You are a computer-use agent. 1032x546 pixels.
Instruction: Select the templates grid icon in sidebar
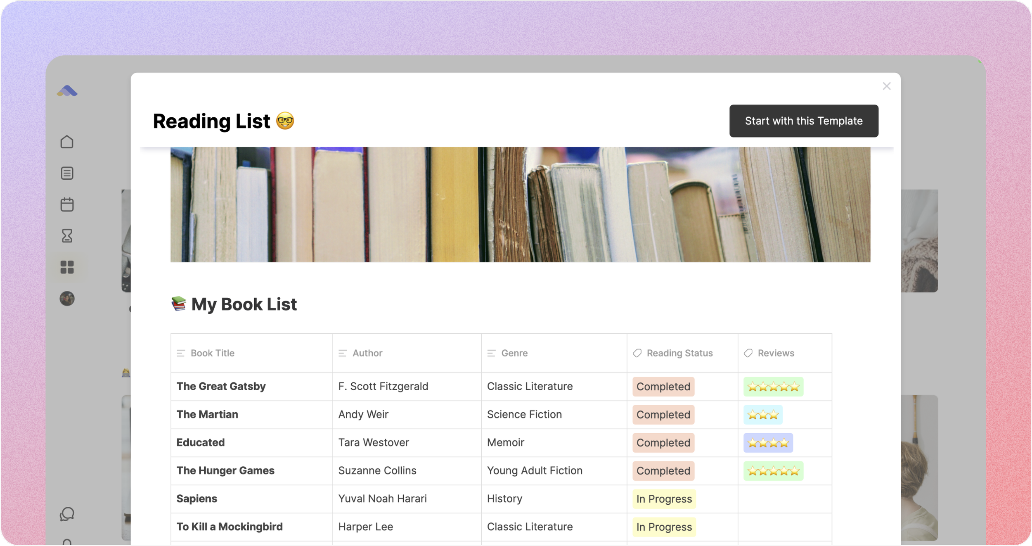(67, 267)
